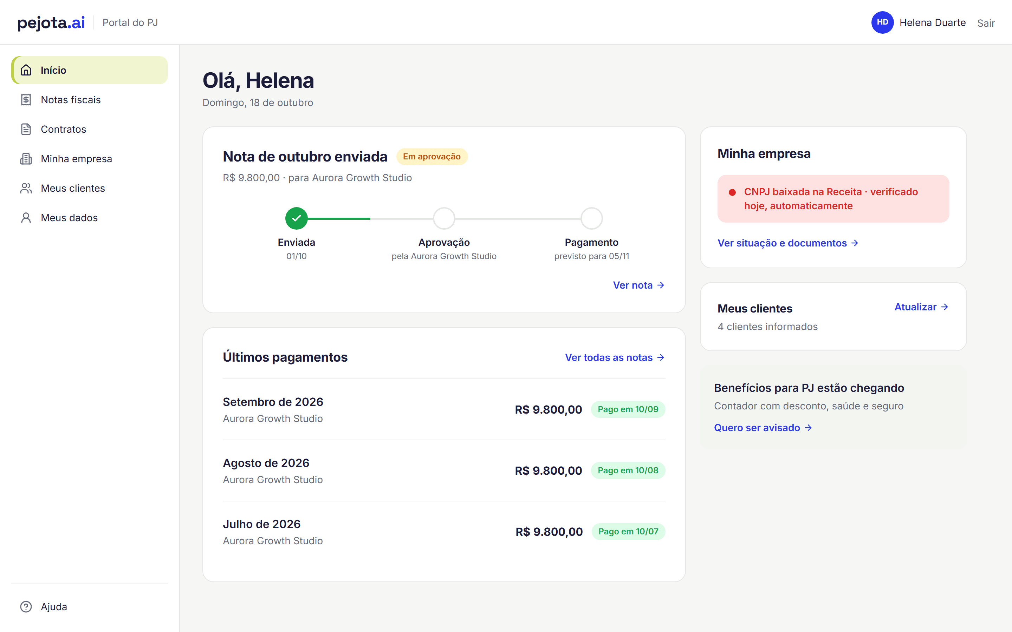Click Nota de outubro enviada heading
The height and width of the screenshot is (632, 1012).
click(x=305, y=156)
